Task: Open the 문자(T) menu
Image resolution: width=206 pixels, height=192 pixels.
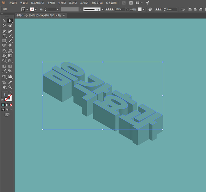Action: pyautogui.click(x=51, y=3)
